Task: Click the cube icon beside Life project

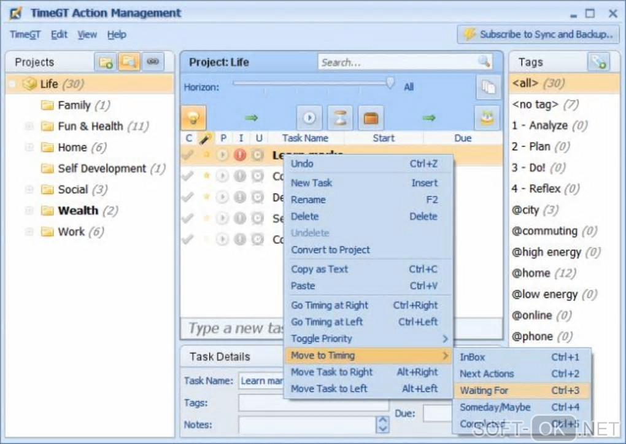Action: 29,84
